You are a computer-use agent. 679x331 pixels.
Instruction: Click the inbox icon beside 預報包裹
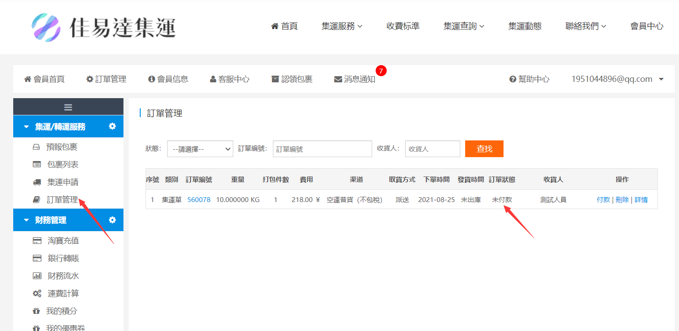tap(37, 147)
